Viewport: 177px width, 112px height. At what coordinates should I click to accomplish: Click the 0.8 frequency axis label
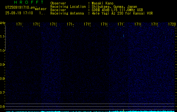2,78
